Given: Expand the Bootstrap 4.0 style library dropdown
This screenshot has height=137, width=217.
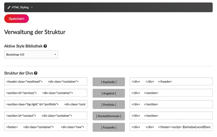Looking at the screenshot, I should pyautogui.click(x=31, y=54).
